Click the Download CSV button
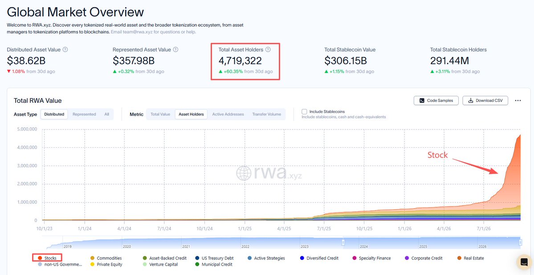 485,101
